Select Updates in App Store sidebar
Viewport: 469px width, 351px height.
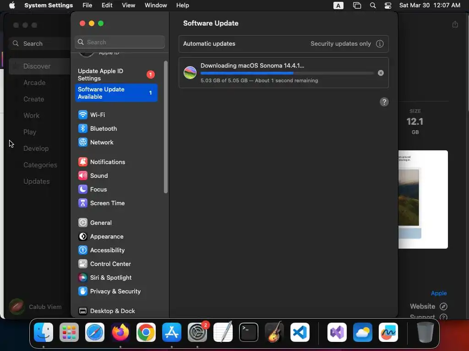[37, 181]
